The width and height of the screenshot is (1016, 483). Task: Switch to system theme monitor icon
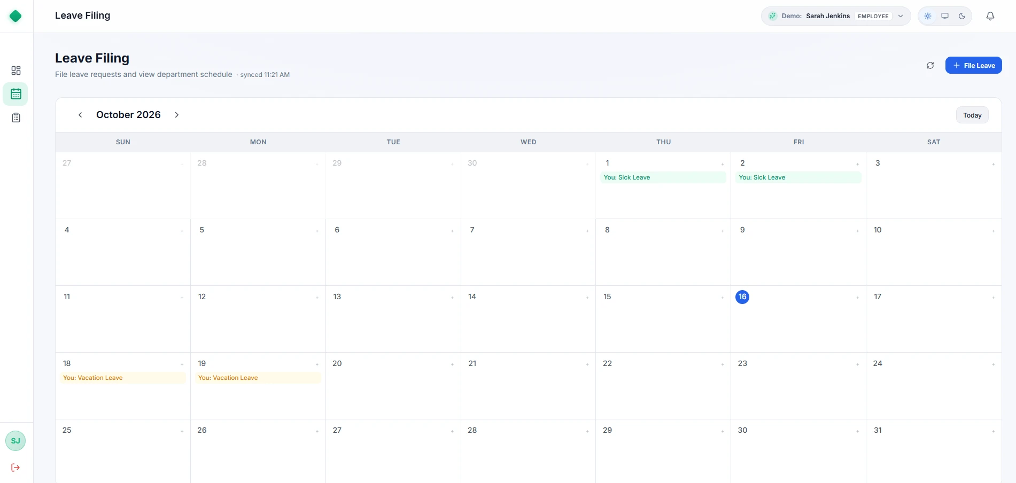pyautogui.click(x=945, y=16)
